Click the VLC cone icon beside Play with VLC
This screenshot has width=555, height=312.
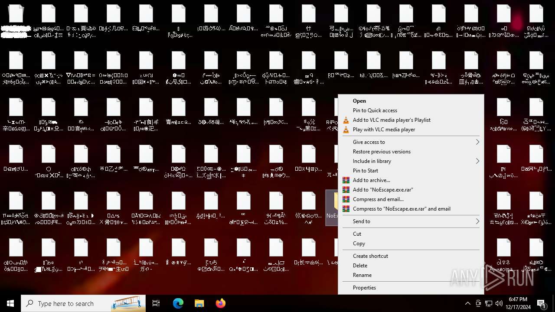pyautogui.click(x=346, y=130)
